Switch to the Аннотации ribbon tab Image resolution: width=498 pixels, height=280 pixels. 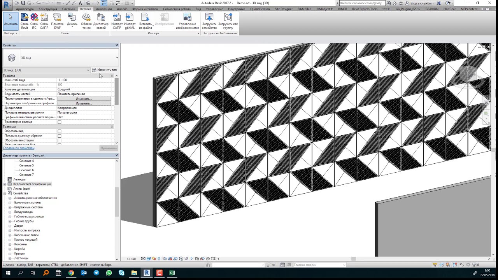(x=104, y=9)
